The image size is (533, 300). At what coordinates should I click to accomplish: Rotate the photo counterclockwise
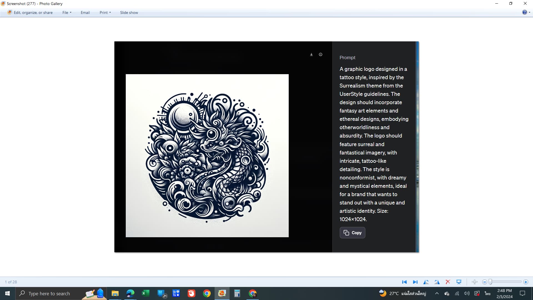click(426, 282)
